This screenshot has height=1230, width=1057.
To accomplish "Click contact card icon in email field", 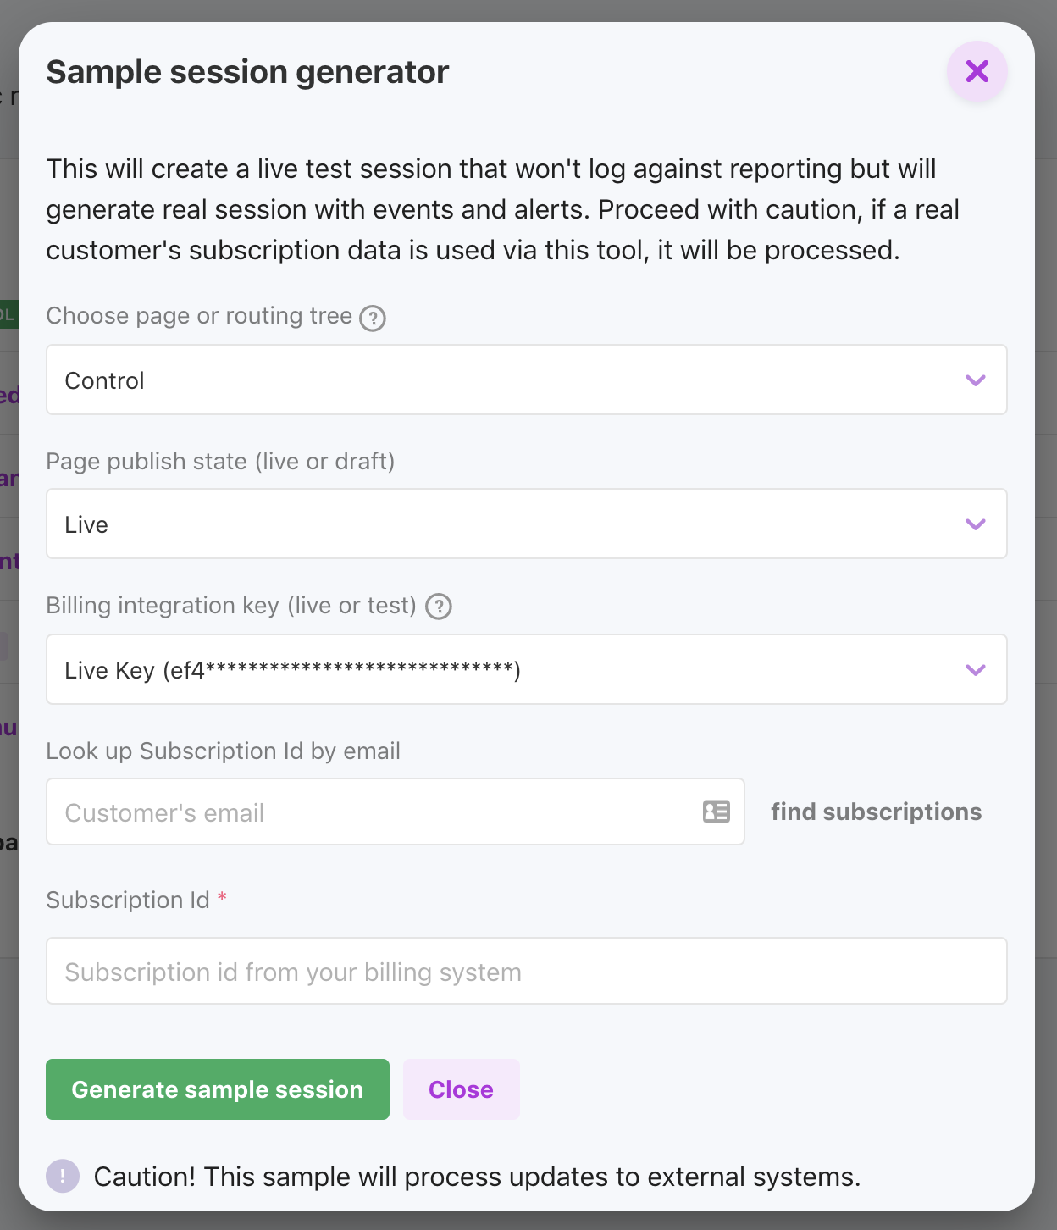I will click(716, 812).
